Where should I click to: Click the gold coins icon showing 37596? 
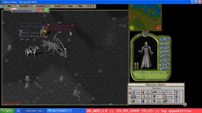165,97
